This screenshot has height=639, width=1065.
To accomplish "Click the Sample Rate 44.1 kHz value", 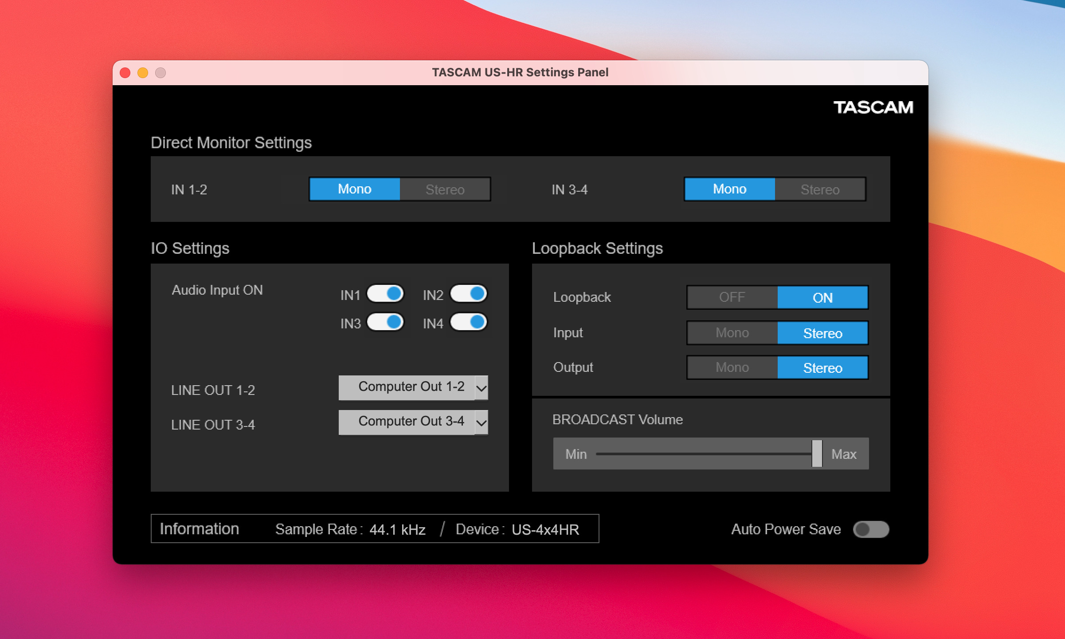I will (x=397, y=529).
